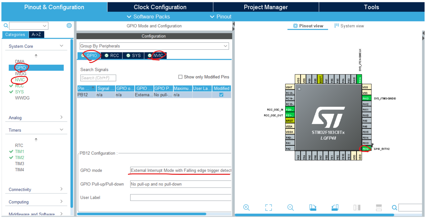Select the PD0 oscillator input pin

290,110
